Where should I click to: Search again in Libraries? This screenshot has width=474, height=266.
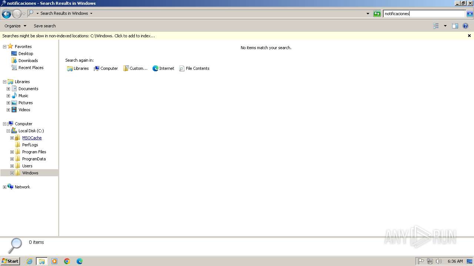coord(78,68)
